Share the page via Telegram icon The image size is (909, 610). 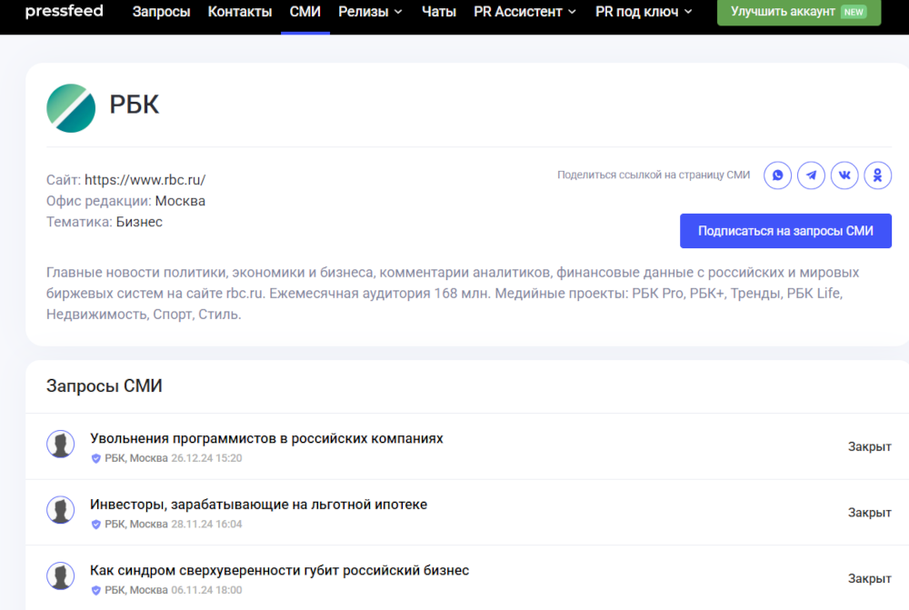tap(811, 175)
